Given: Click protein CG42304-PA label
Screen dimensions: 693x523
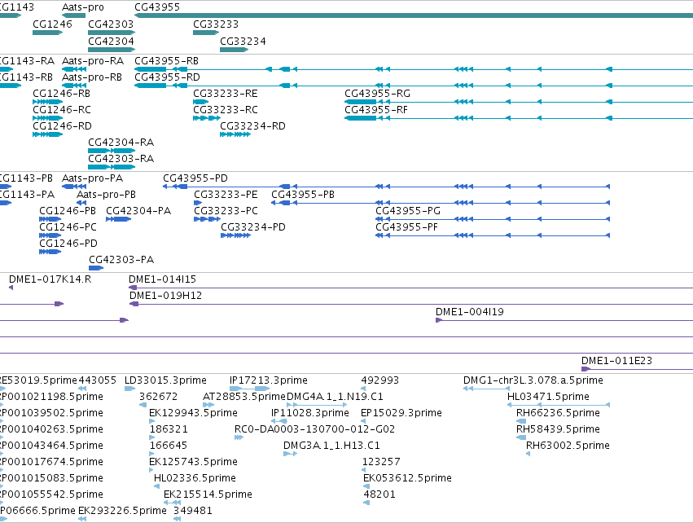Looking at the screenshot, I should point(138,210).
